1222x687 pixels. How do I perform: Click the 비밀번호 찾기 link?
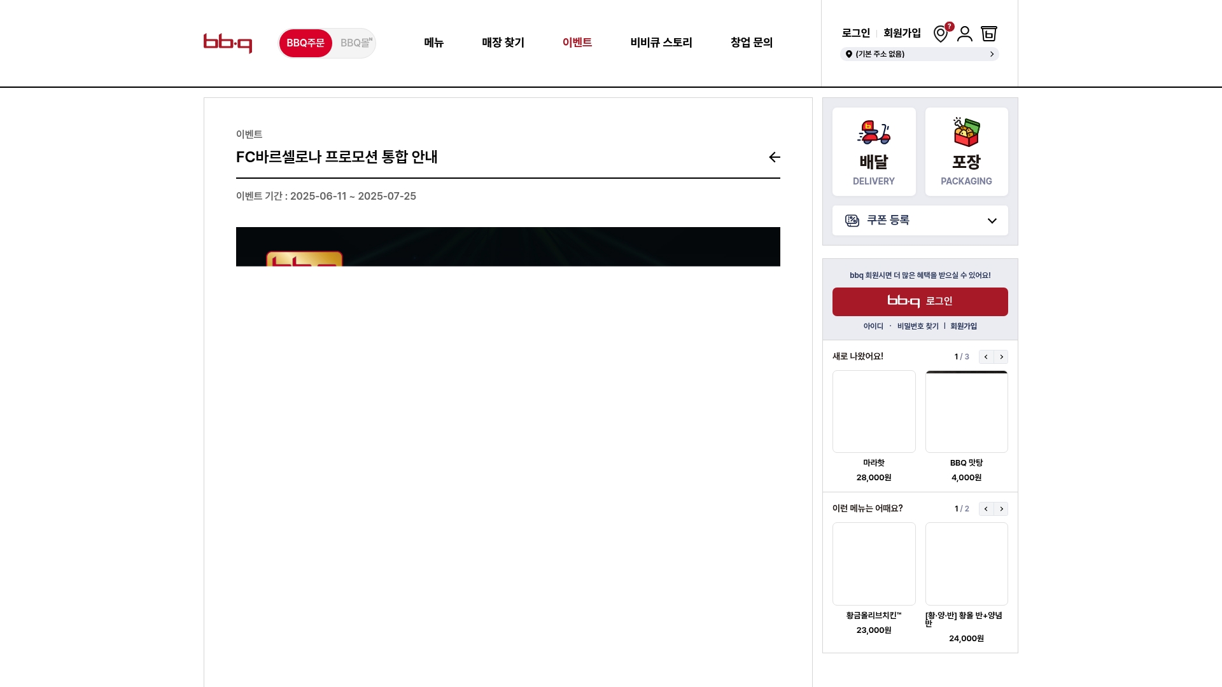point(918,326)
